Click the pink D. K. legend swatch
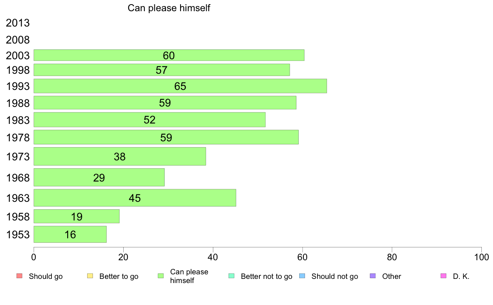 (443, 276)
